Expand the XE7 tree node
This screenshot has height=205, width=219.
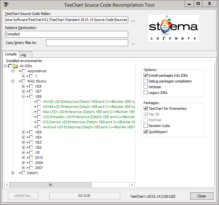[23, 91]
